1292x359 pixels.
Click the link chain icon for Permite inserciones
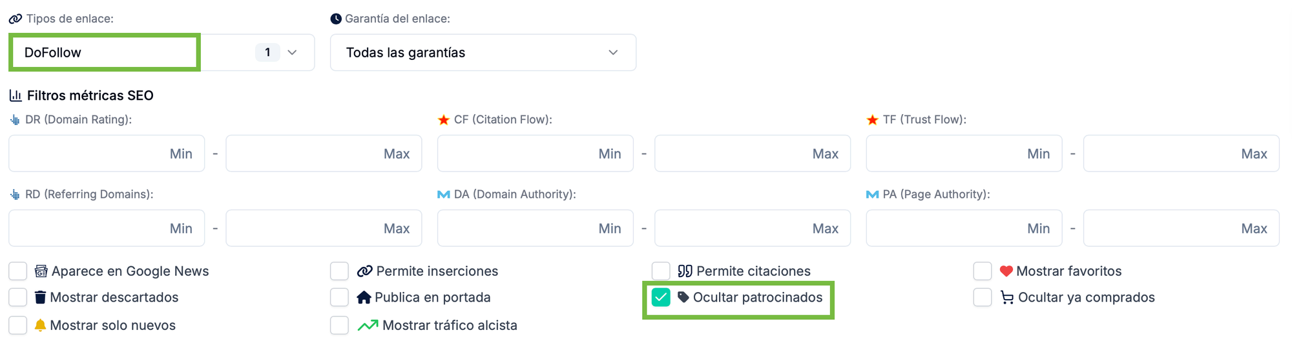tap(365, 271)
